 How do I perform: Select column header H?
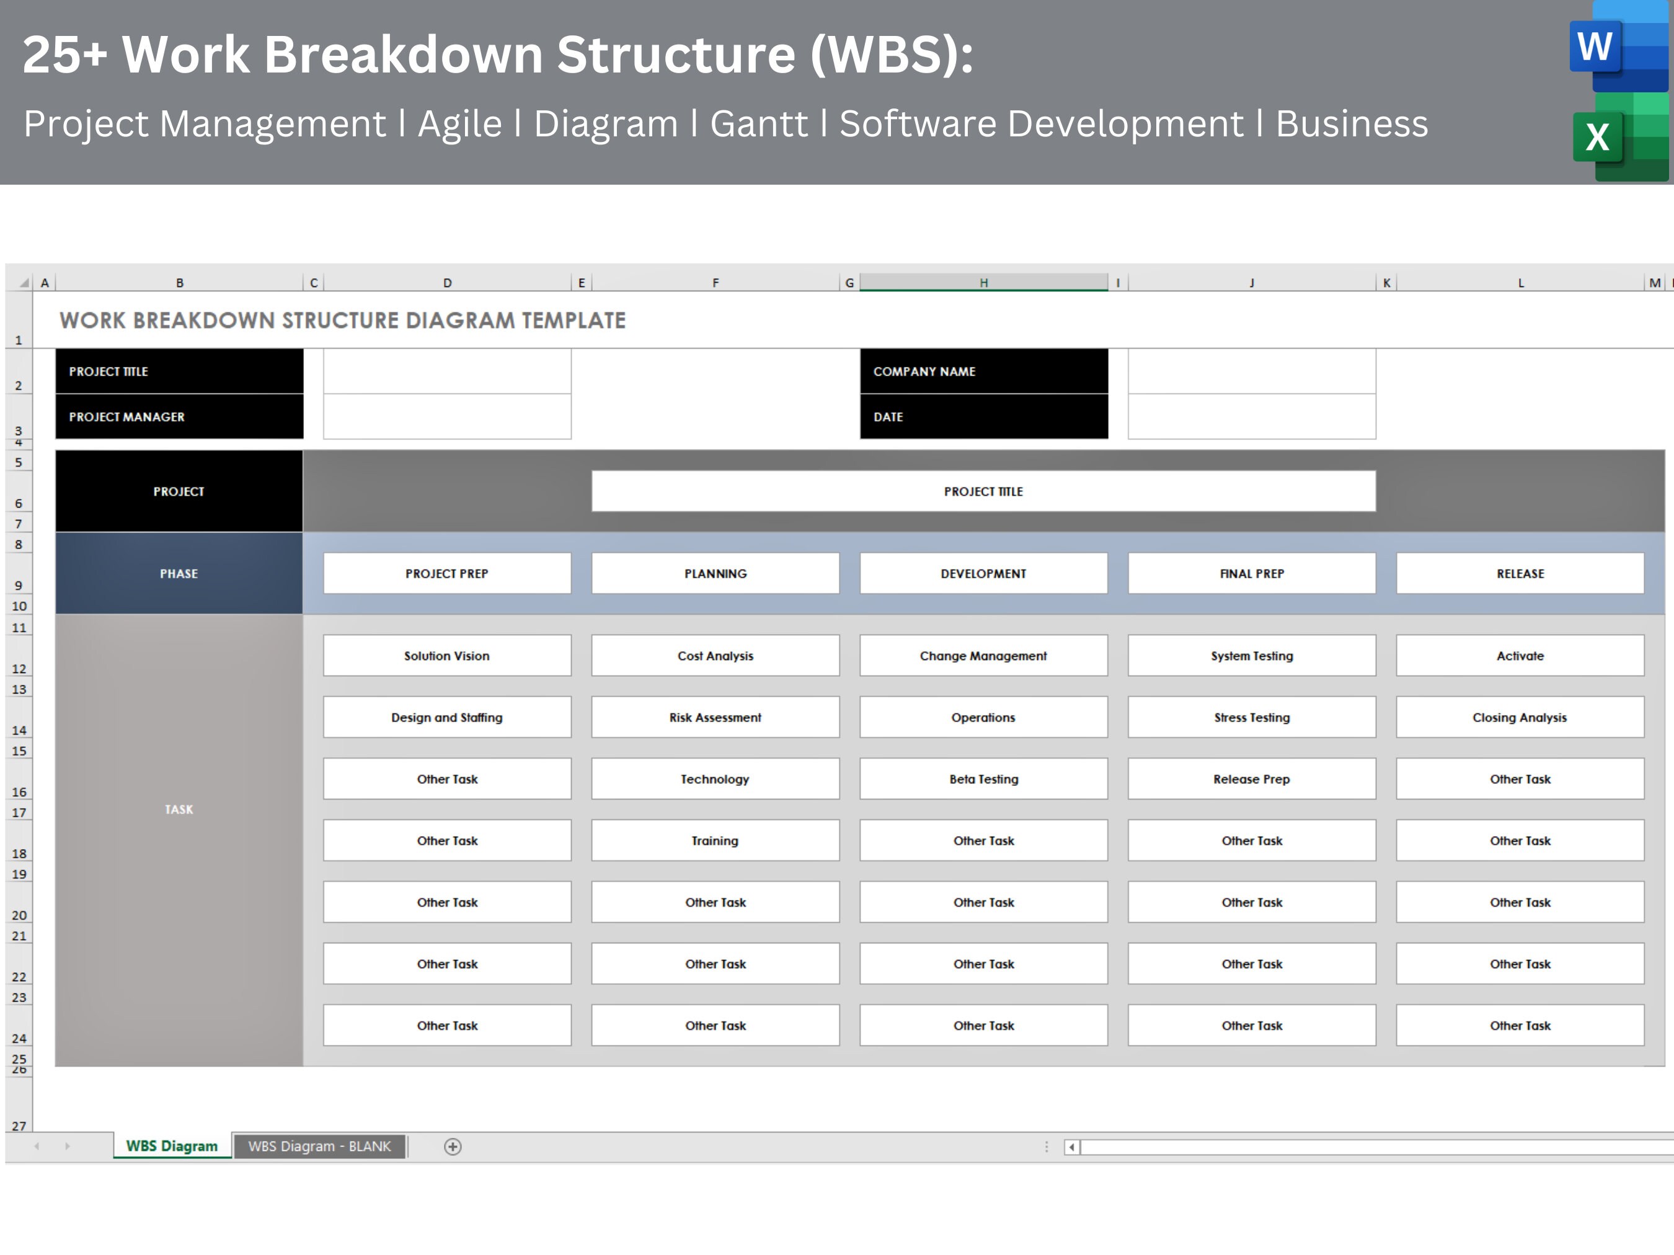pyautogui.click(x=983, y=281)
